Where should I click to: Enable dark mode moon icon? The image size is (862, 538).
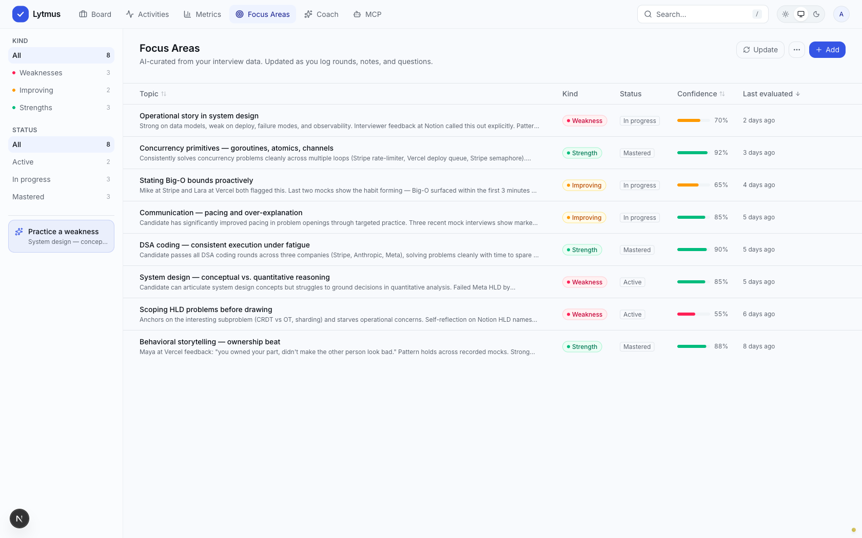pyautogui.click(x=816, y=14)
